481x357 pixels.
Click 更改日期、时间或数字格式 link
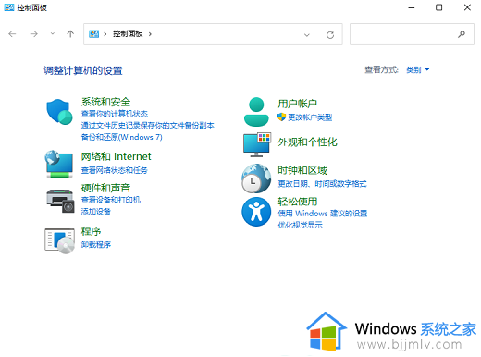pyautogui.click(x=322, y=184)
